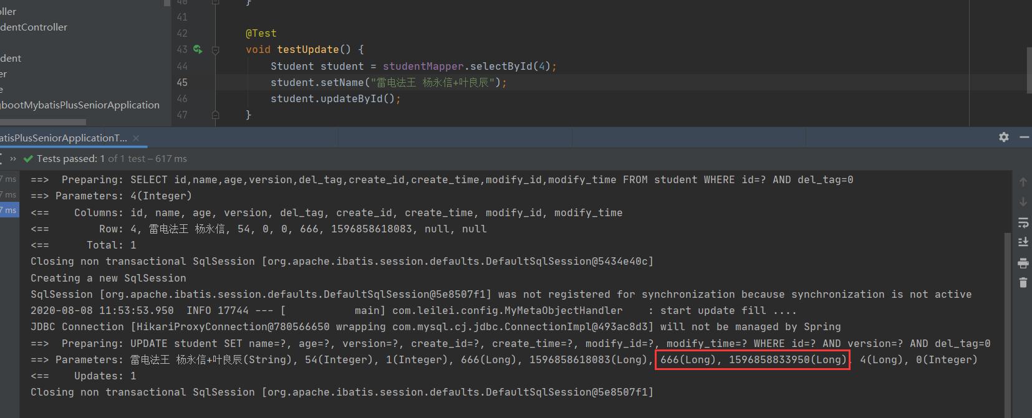Viewport: 1032px width, 418px height.
Task: Click the down arrow in console toolbar
Action: (x=1023, y=202)
